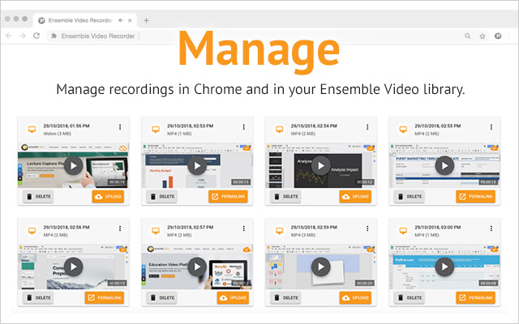Play the 01:56 PM Webm recording
519x324 pixels.
tap(73, 165)
